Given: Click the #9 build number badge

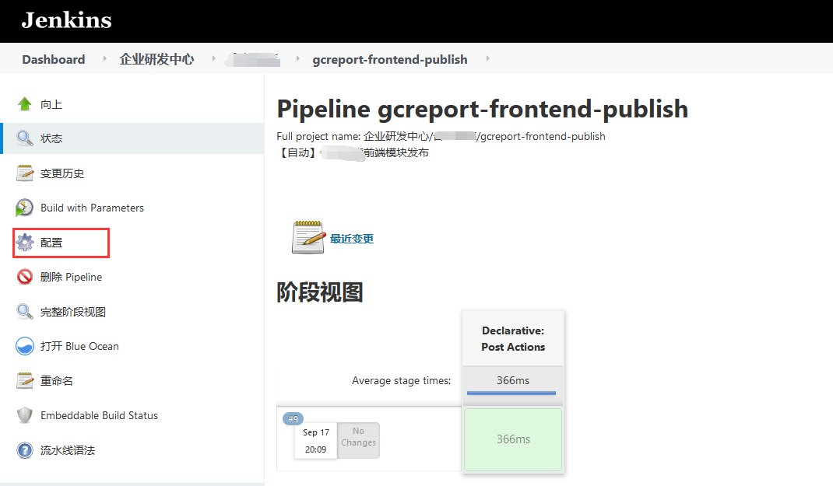Looking at the screenshot, I should tap(293, 418).
